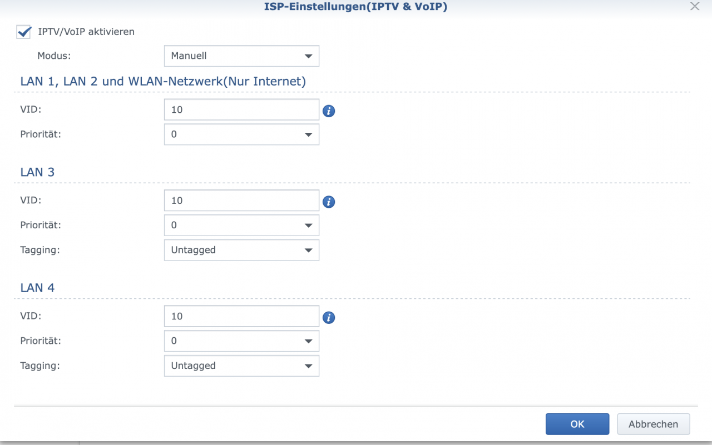Click info icon beside the internet-only network VID

tap(329, 111)
